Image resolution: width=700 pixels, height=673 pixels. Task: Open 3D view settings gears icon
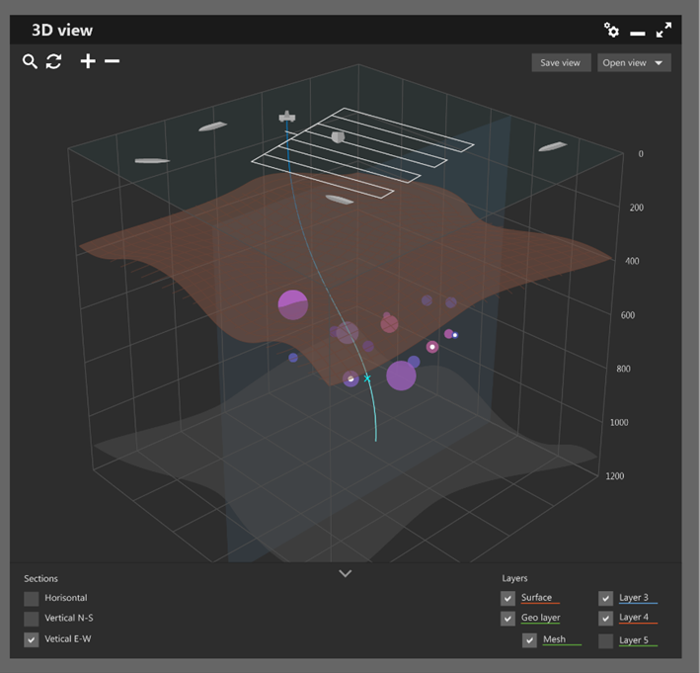click(x=611, y=30)
